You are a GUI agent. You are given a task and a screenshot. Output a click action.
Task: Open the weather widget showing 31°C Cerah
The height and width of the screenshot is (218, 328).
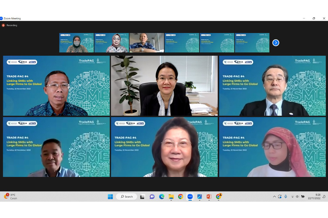click(x=11, y=197)
